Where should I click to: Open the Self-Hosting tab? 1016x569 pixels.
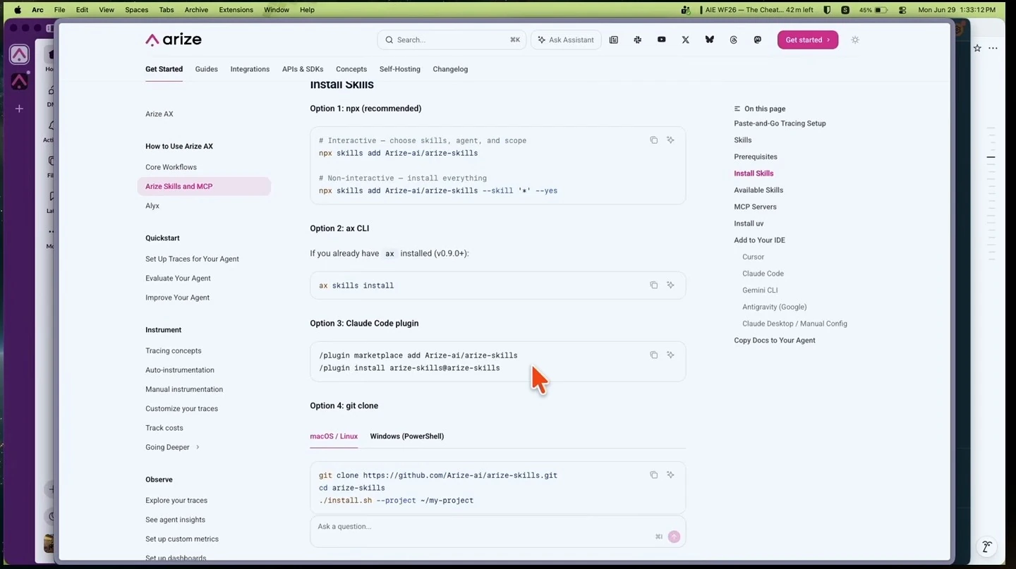tap(400, 69)
